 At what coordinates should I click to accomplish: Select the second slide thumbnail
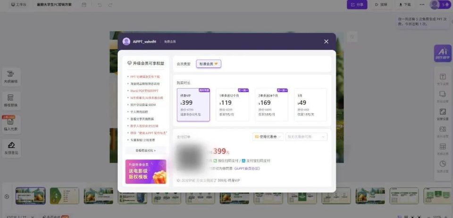pyautogui.click(x=65, y=196)
